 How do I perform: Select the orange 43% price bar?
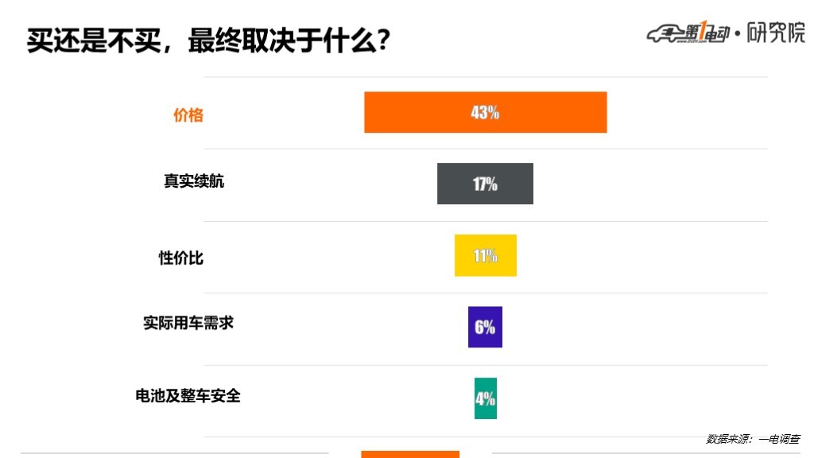point(486,112)
